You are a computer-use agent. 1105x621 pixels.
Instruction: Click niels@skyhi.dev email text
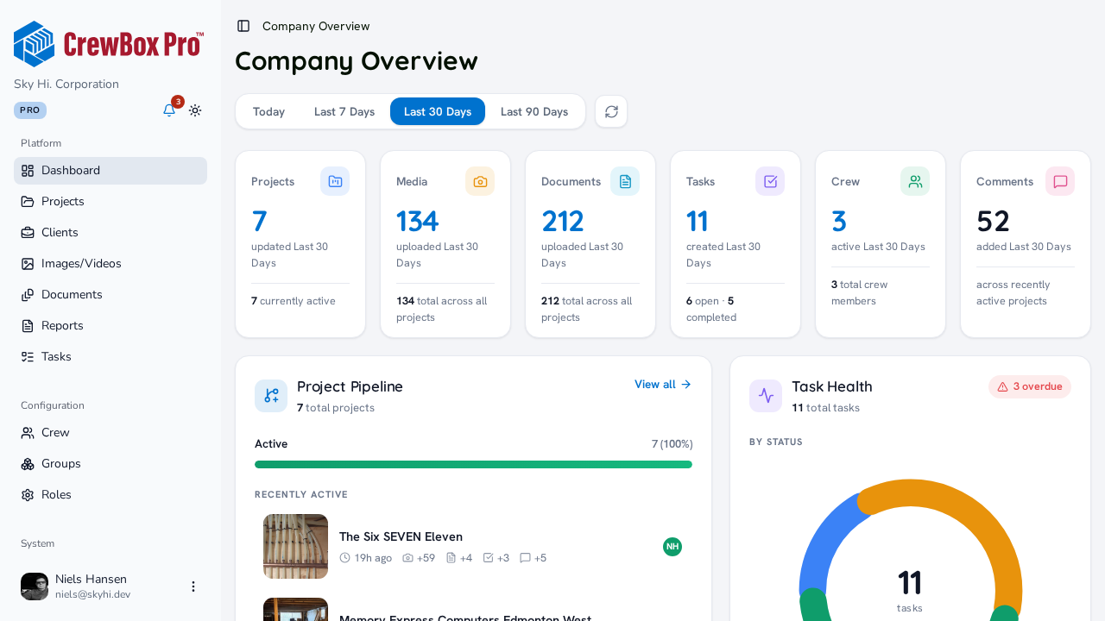[x=92, y=594]
